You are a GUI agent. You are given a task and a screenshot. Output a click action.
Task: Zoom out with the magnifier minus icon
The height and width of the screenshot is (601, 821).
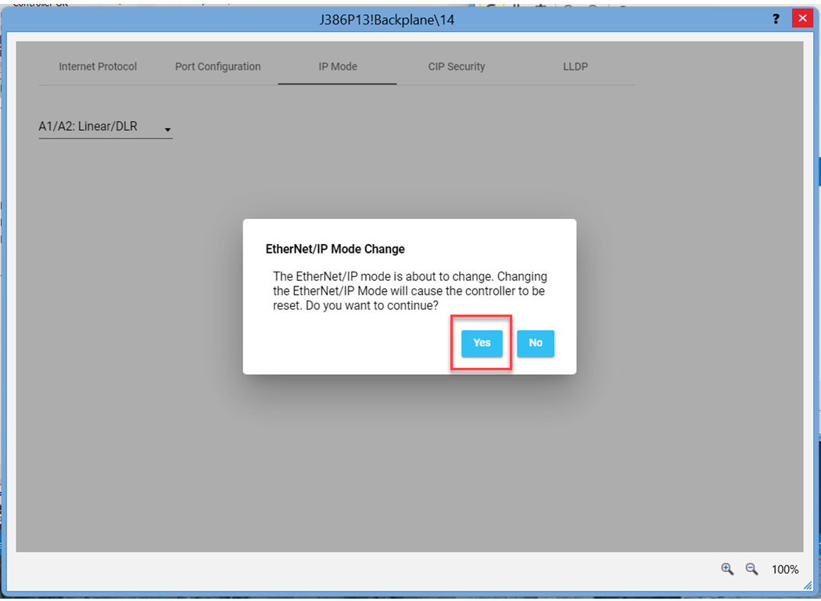tap(751, 569)
